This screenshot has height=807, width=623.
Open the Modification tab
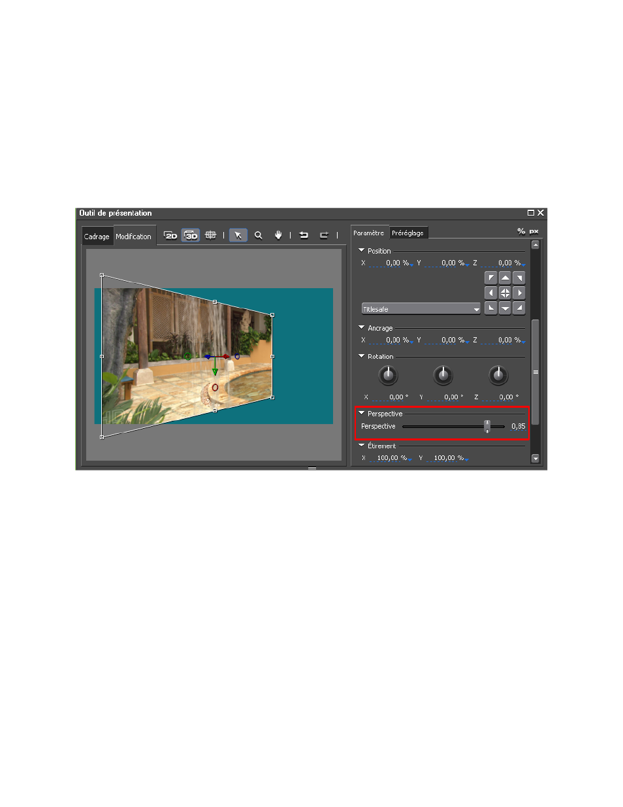coord(133,237)
